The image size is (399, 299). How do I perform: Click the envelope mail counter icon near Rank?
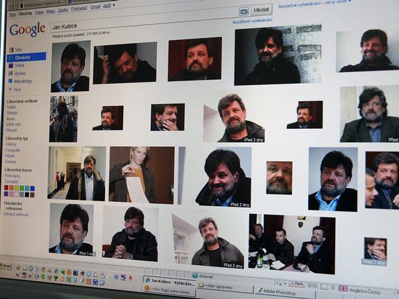pos(324,287)
